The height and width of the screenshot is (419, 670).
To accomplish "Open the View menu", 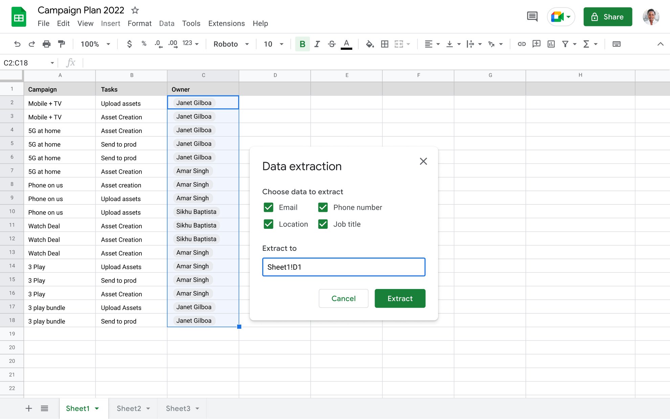I will (x=85, y=23).
